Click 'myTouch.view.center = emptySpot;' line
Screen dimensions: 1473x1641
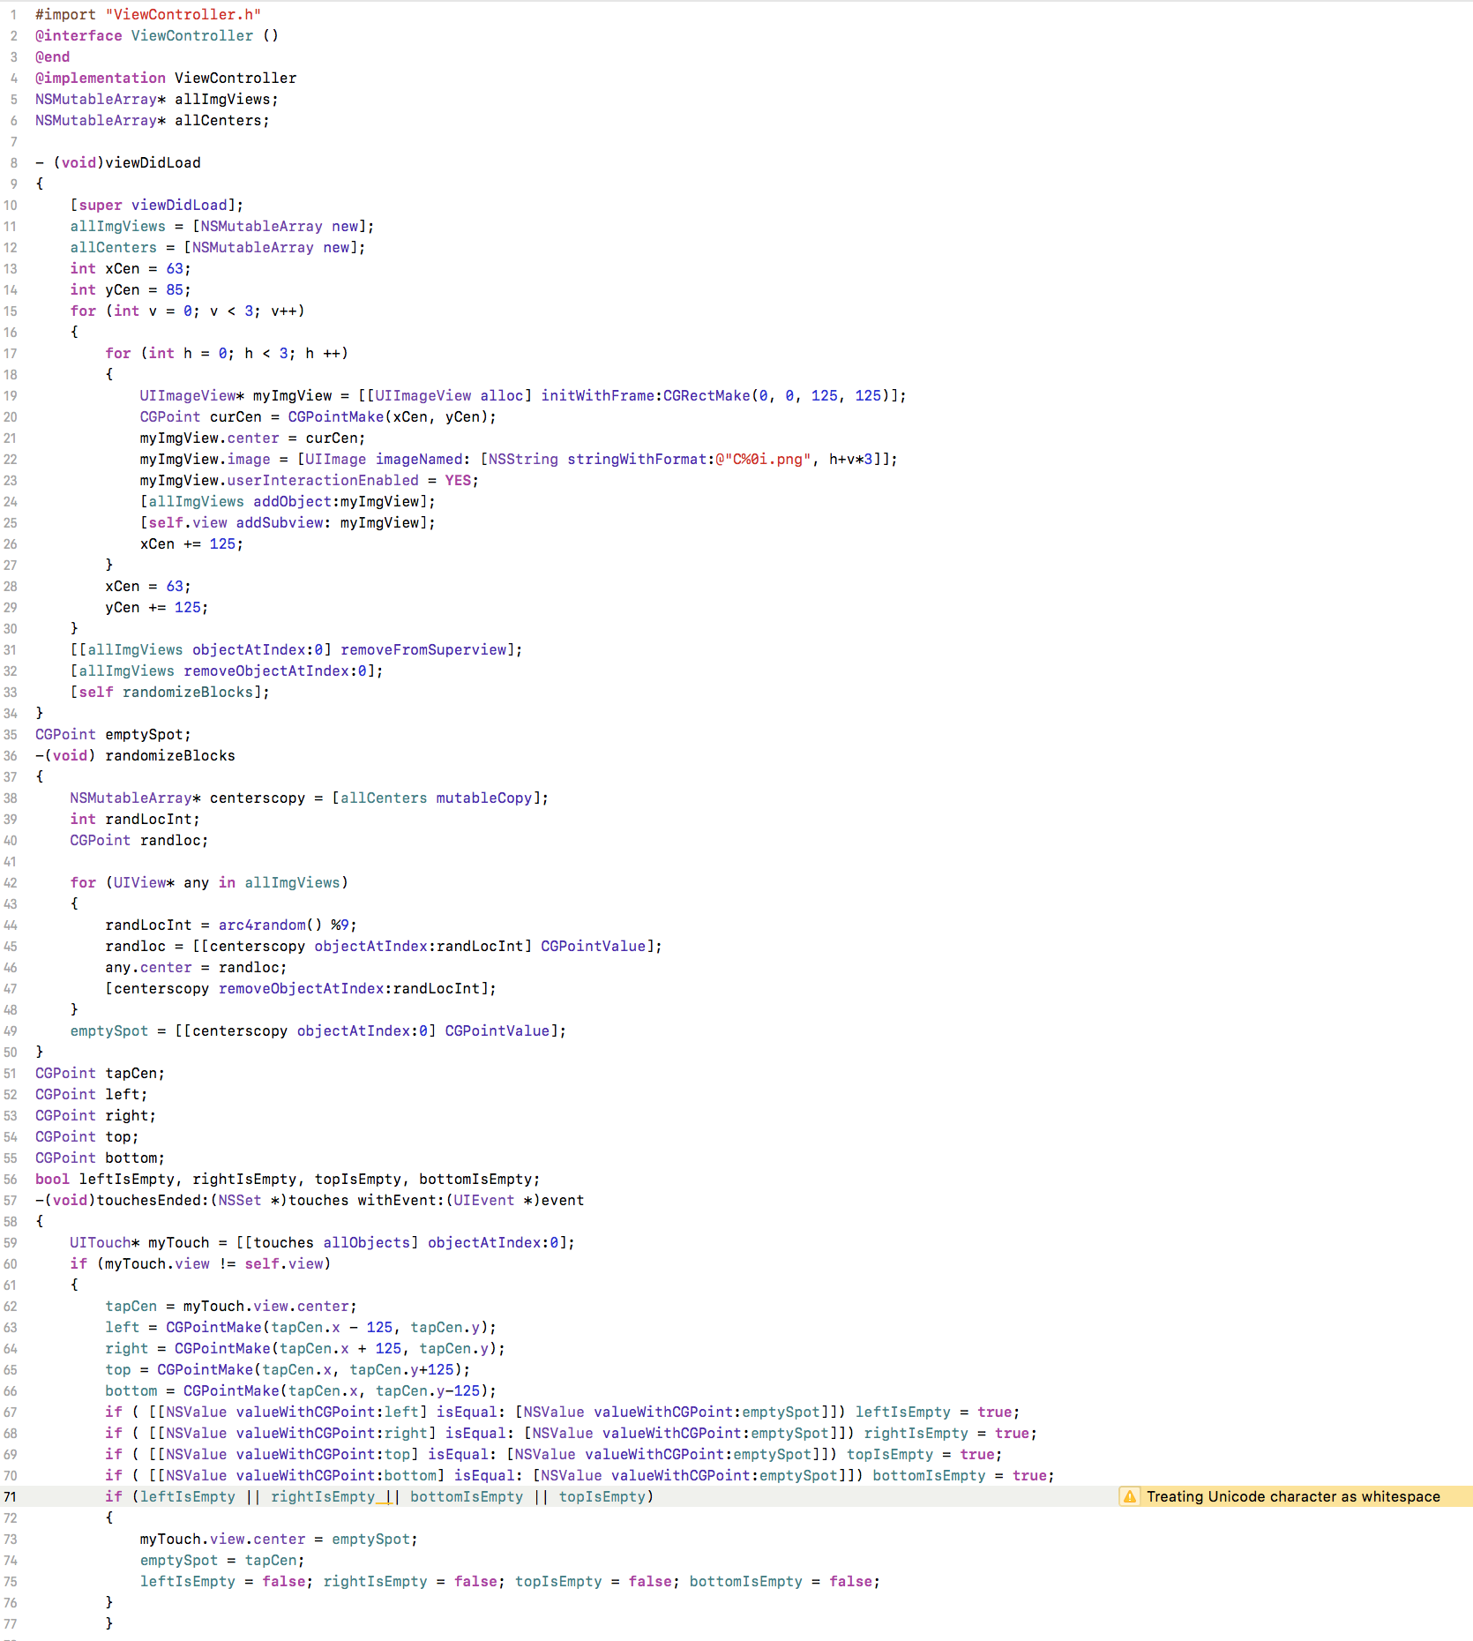(x=279, y=1539)
